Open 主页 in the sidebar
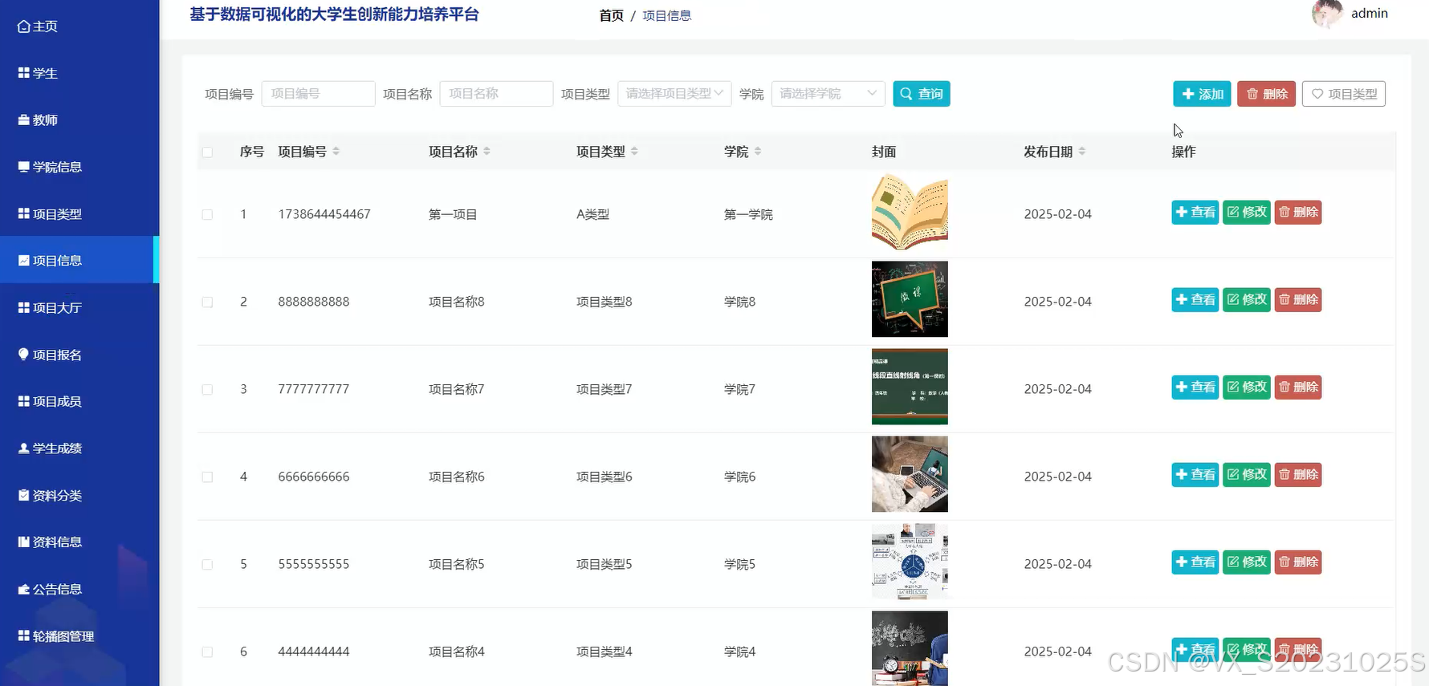Viewport: 1429px width, 686px height. 38,26
